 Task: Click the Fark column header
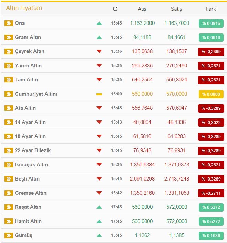(x=211, y=9)
